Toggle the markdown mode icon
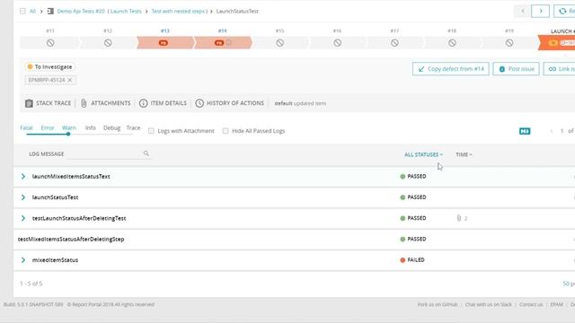 click(x=525, y=131)
